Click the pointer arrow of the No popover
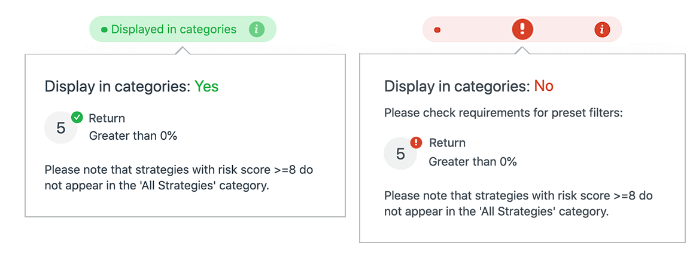This screenshot has height=267, width=696. 522,50
